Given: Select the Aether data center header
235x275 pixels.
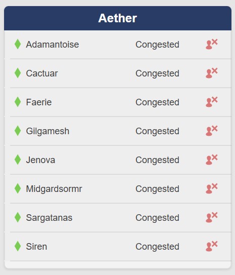Looking at the screenshot, I should pos(118,18).
